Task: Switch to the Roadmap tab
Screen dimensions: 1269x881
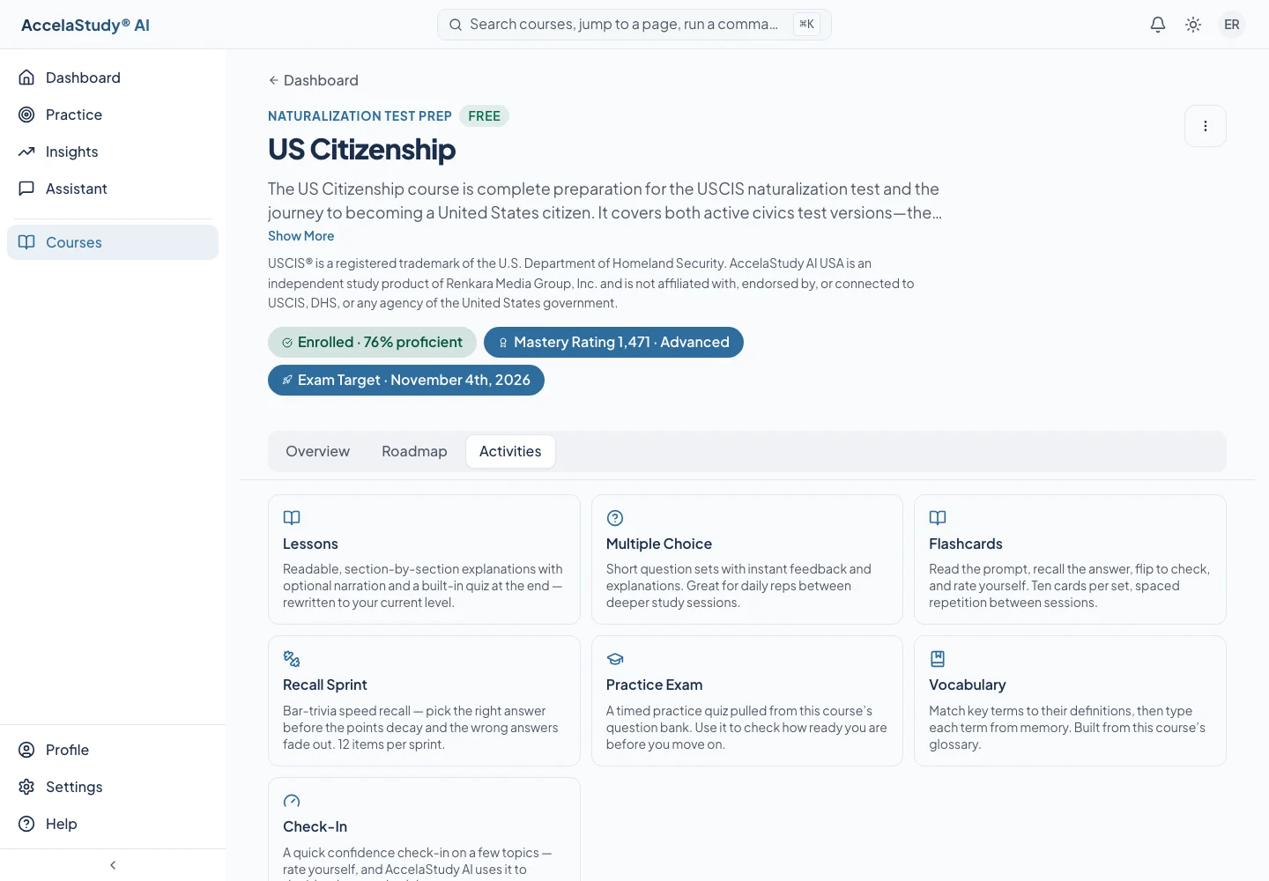Action: click(x=414, y=451)
